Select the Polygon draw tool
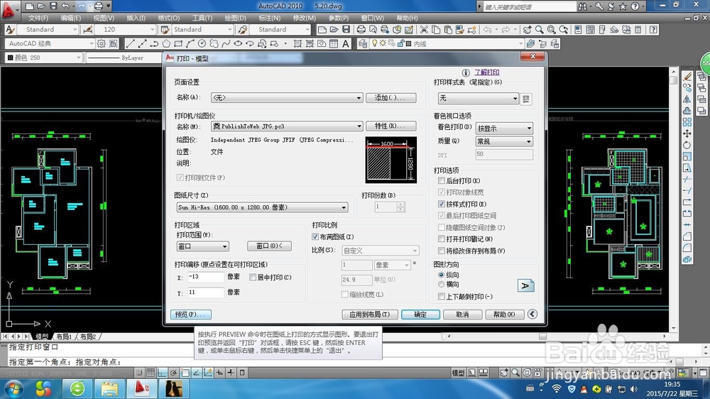710x399 pixels. pyautogui.click(x=166, y=43)
